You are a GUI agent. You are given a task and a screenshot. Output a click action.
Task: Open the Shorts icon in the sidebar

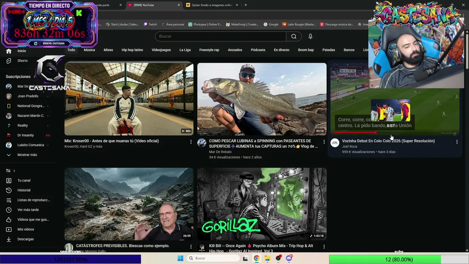tap(9, 60)
